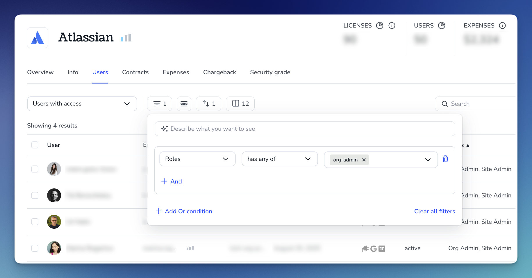The image size is (532, 278).
Task: Click Org Admin, Site Admin in last row
Action: pos(480,248)
